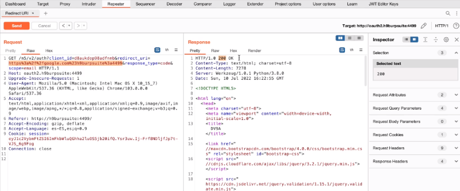This screenshot has height=191, width=460.
Task: Open the back-history dropdown arrow
Action: tap(70, 26)
